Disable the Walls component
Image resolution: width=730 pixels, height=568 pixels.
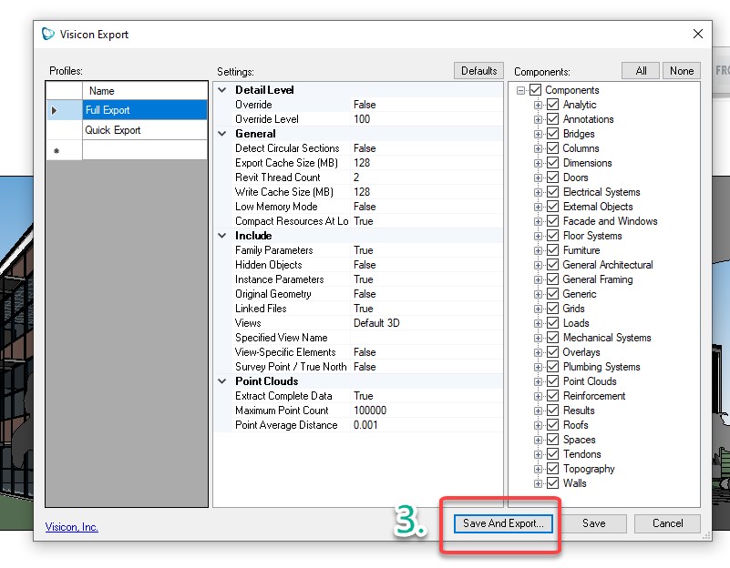(552, 483)
